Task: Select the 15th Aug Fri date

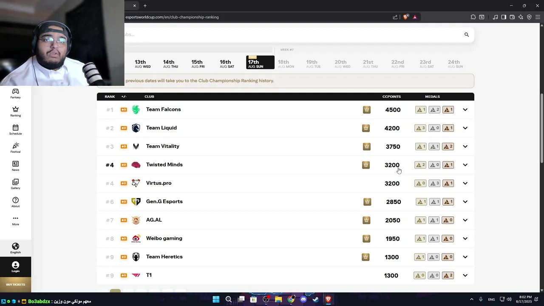Action: click(198, 64)
